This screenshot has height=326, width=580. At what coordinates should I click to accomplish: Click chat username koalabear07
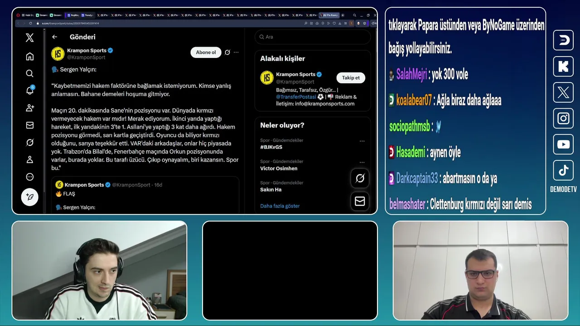point(414,101)
